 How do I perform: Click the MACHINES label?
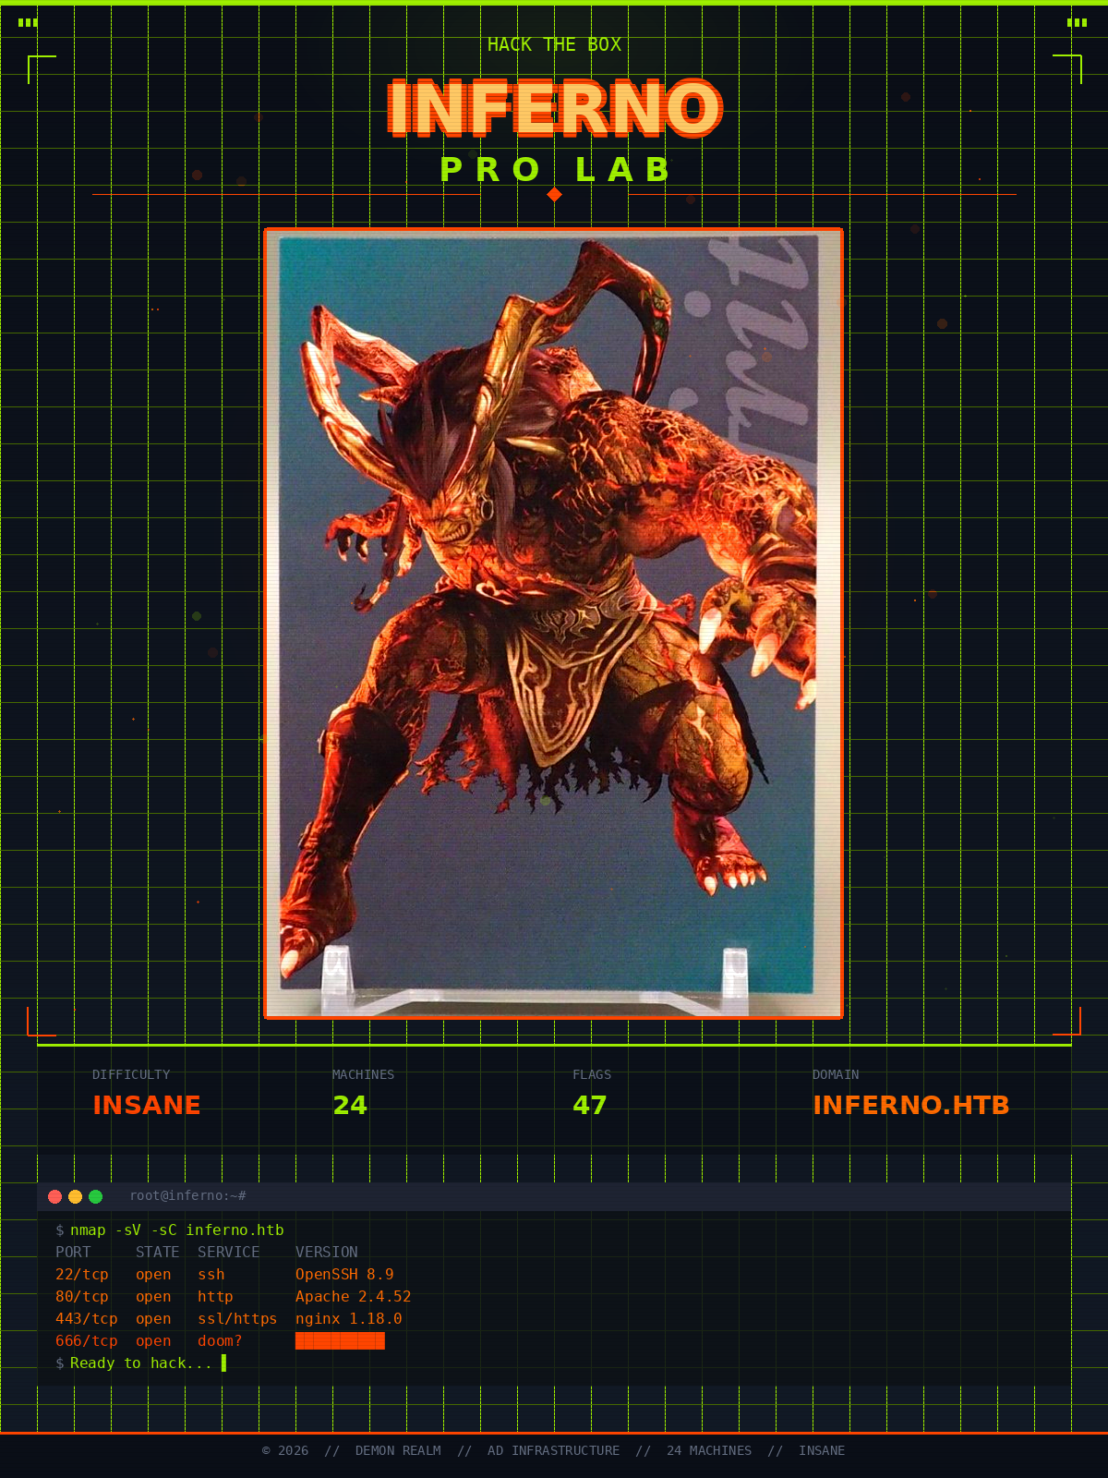363,1074
